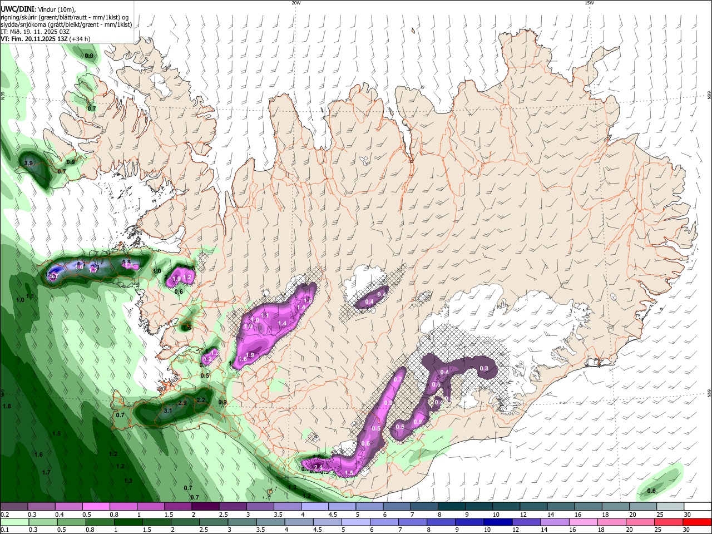Pick the pink 18 mm rain swatch
The image size is (712, 534).
point(611,522)
